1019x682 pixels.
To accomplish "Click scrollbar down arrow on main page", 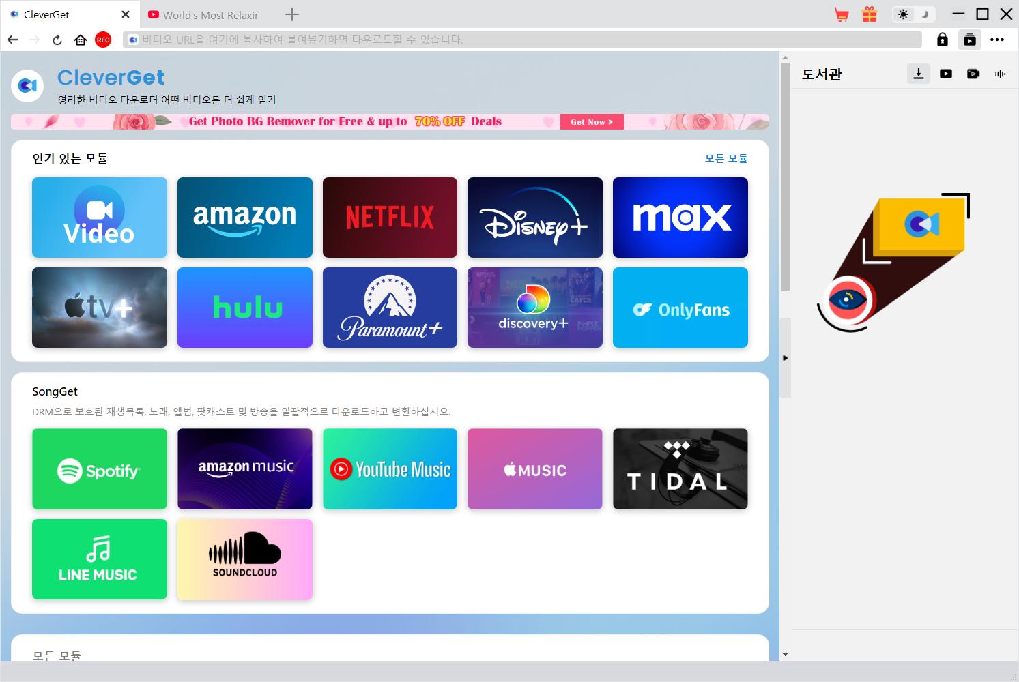I will point(785,655).
